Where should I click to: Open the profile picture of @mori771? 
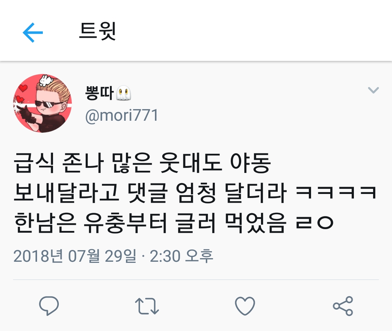coord(42,103)
